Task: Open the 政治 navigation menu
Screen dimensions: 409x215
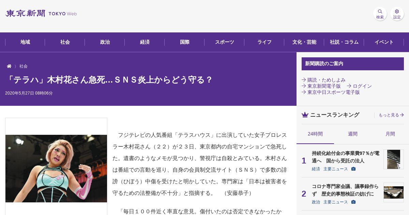Action: pos(105,42)
